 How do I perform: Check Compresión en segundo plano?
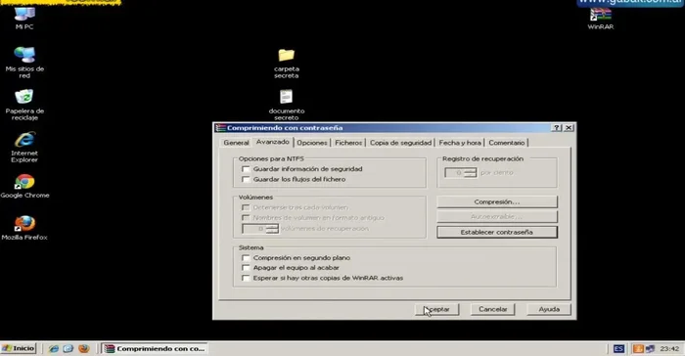coord(246,258)
